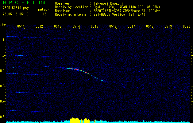Click the 0512 time axis label
This screenshot has height=123, width=193.
pyautogui.click(x=39, y=26)
